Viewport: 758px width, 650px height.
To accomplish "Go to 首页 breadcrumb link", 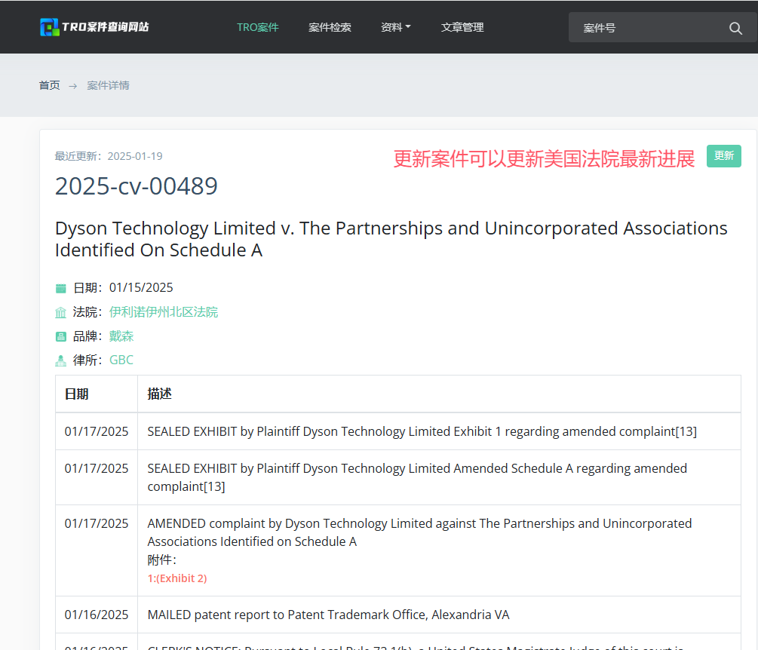I will [49, 85].
